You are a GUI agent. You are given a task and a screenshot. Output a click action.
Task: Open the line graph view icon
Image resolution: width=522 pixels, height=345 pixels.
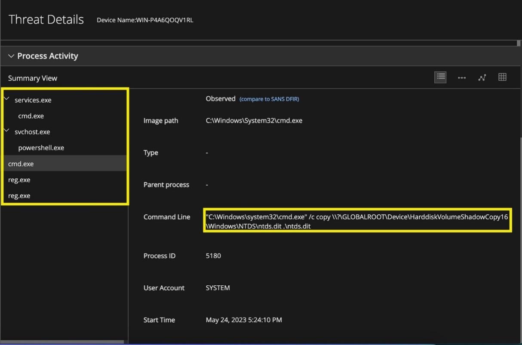click(482, 77)
